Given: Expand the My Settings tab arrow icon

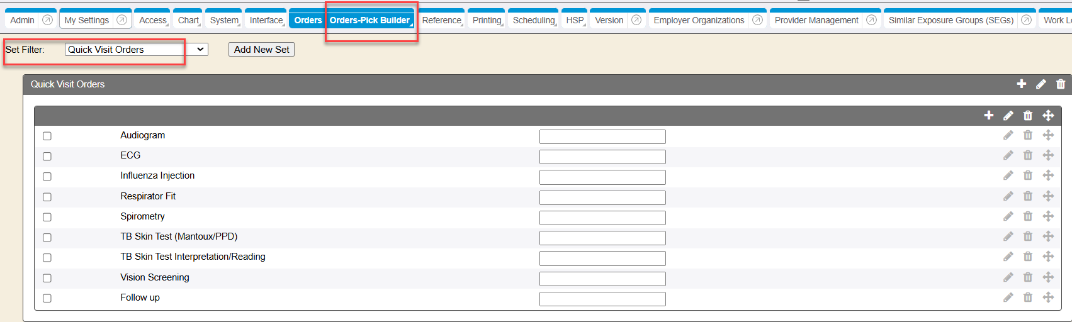Looking at the screenshot, I should 121,20.
